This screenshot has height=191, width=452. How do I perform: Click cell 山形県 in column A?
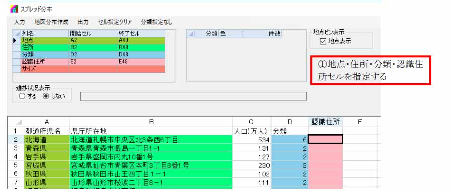[47, 182]
